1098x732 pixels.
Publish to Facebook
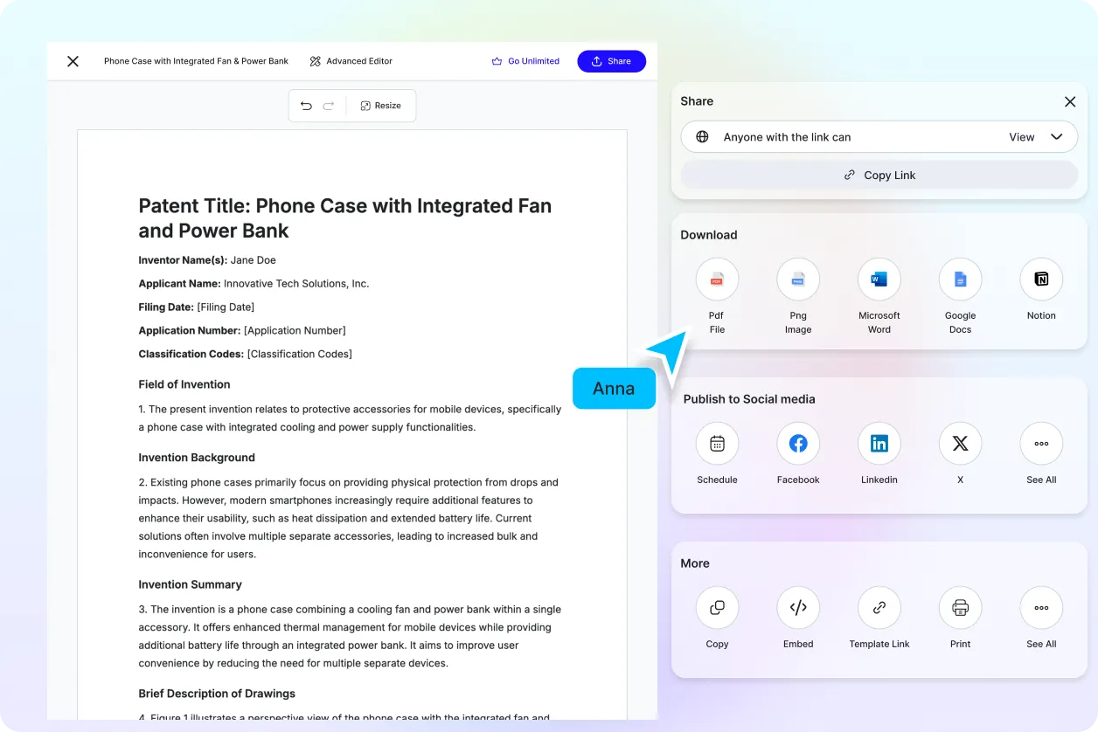tap(798, 444)
